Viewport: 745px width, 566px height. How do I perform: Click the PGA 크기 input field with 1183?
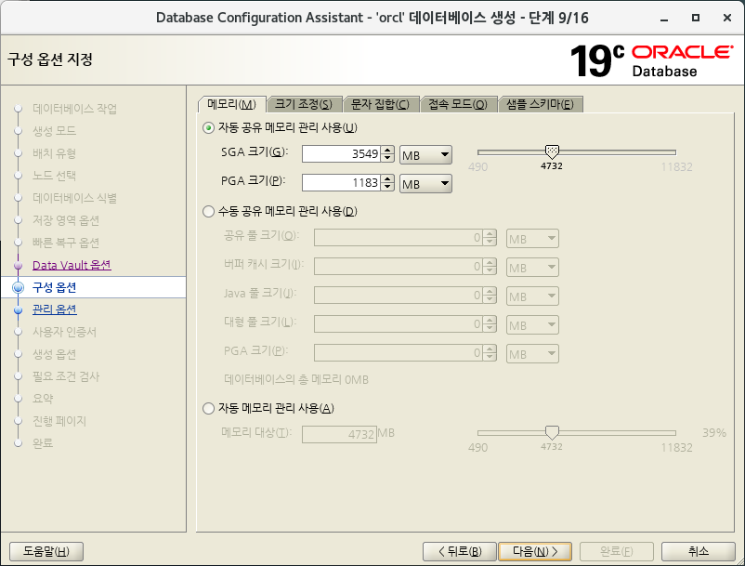pyautogui.click(x=341, y=183)
